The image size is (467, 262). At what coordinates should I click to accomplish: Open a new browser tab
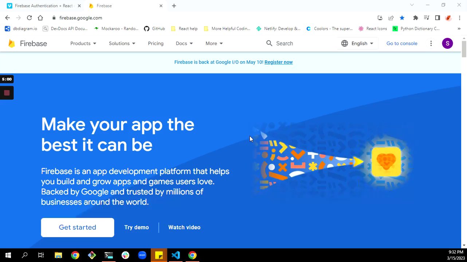174,6
